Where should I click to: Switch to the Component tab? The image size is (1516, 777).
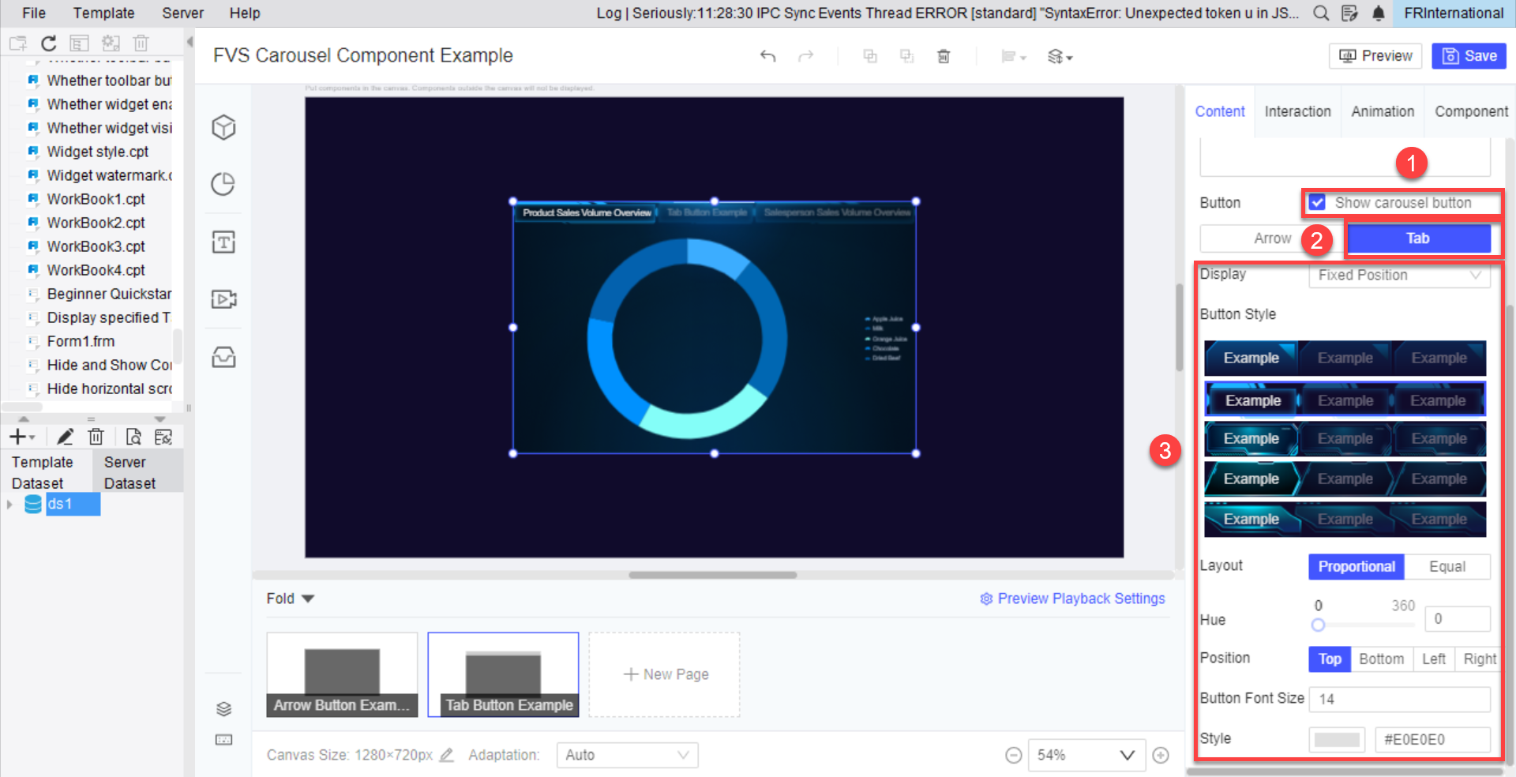pos(1471,111)
